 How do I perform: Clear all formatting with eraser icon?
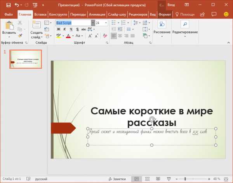105,36
